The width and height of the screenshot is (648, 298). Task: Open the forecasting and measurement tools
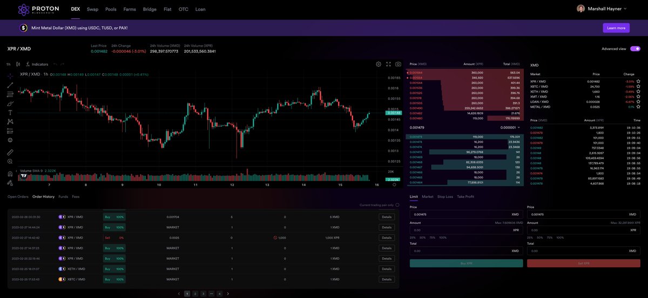[x=10, y=130]
